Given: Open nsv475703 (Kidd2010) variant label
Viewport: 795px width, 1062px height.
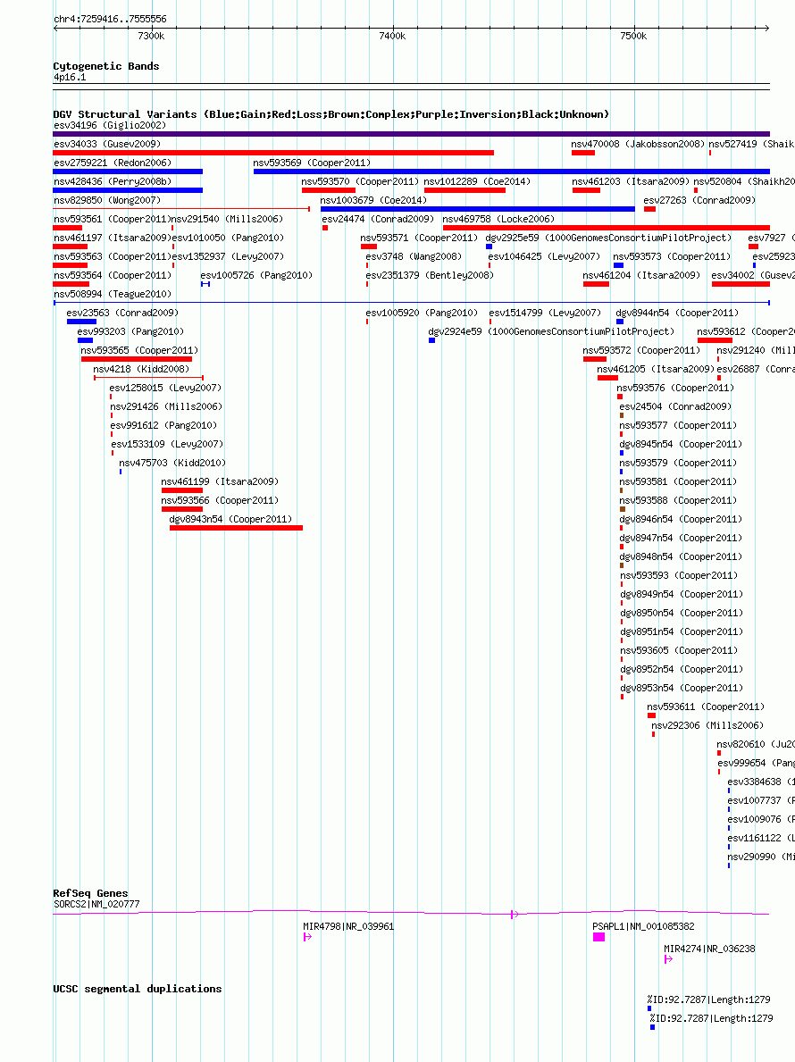Looking at the screenshot, I should click(172, 464).
